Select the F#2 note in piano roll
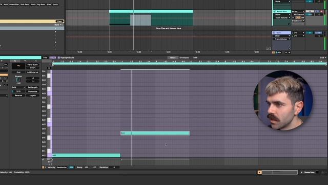This screenshot has height=185, width=328. point(155,133)
